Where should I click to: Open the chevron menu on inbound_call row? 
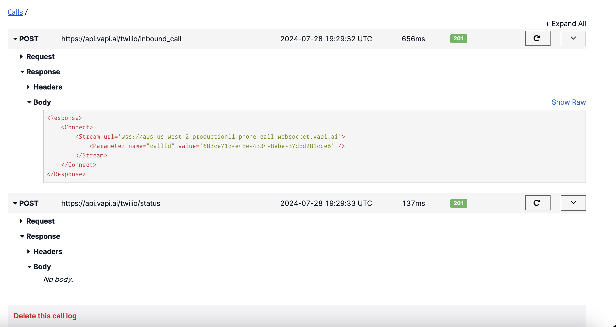(x=573, y=38)
